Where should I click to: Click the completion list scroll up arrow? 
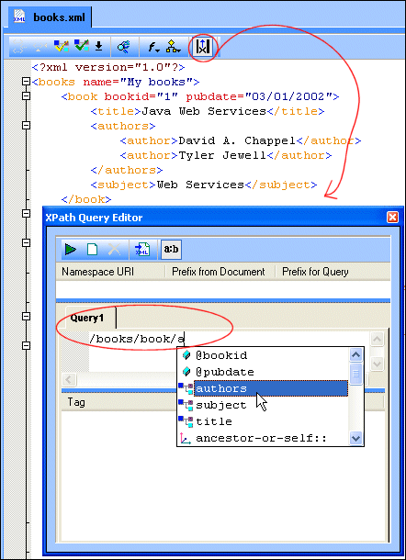point(356,355)
